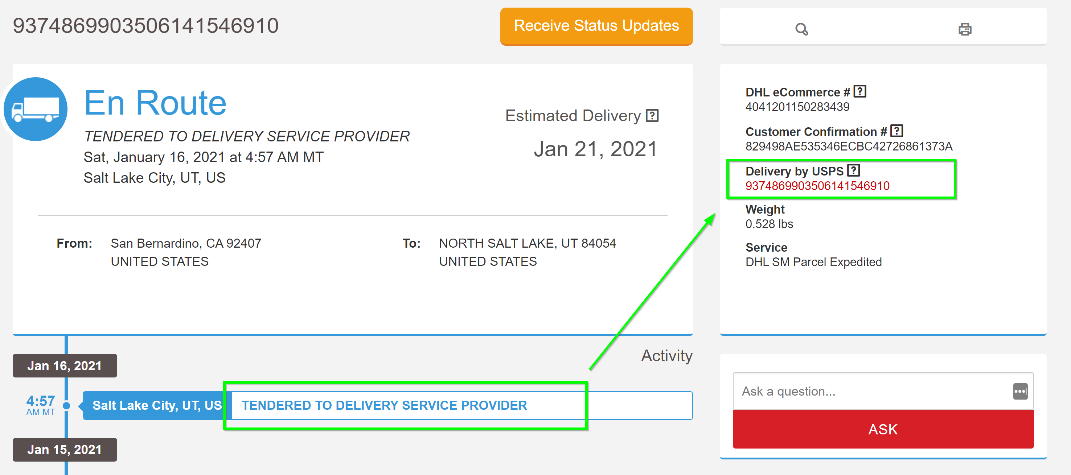Open the red USPS tracking number link
Viewport: 1071px width, 475px height.
coord(817,186)
